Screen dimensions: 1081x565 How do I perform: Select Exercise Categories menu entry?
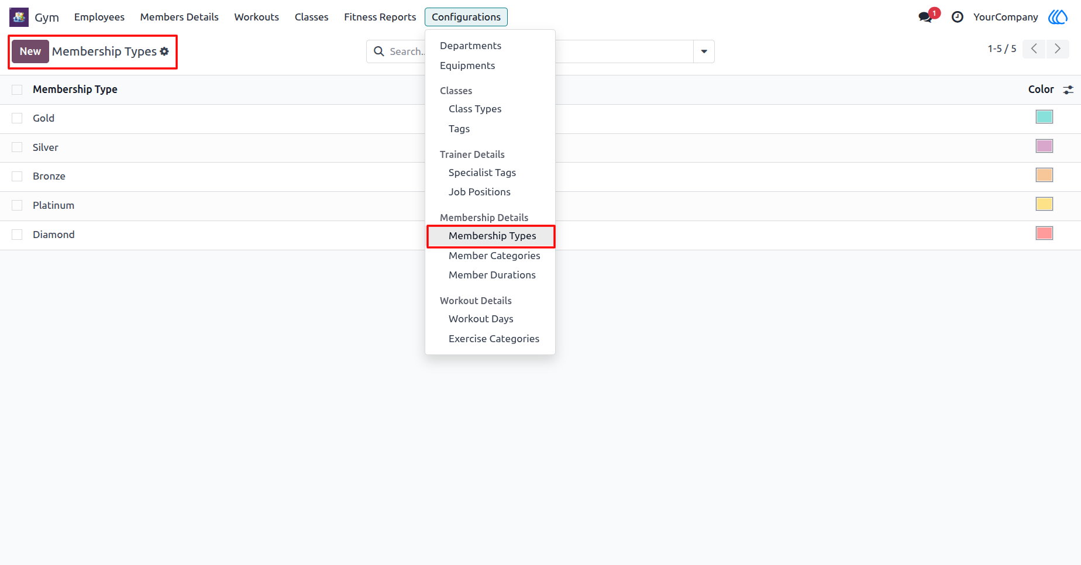click(x=490, y=339)
